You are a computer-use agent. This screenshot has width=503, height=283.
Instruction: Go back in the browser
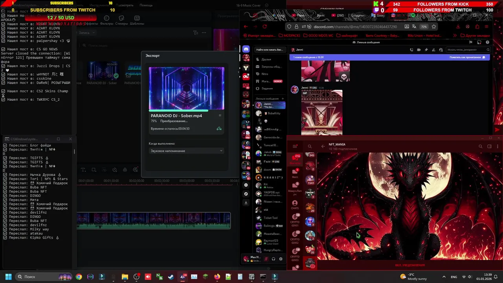246,27
